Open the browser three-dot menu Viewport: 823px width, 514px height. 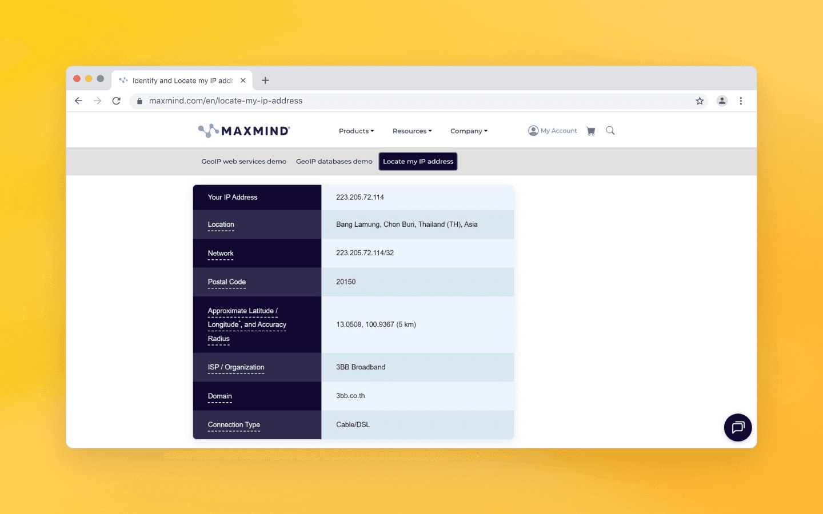pos(741,101)
